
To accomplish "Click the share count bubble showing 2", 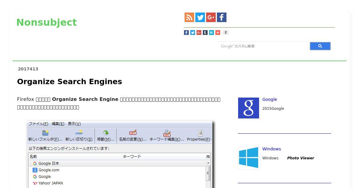I will pyautogui.click(x=226, y=33).
